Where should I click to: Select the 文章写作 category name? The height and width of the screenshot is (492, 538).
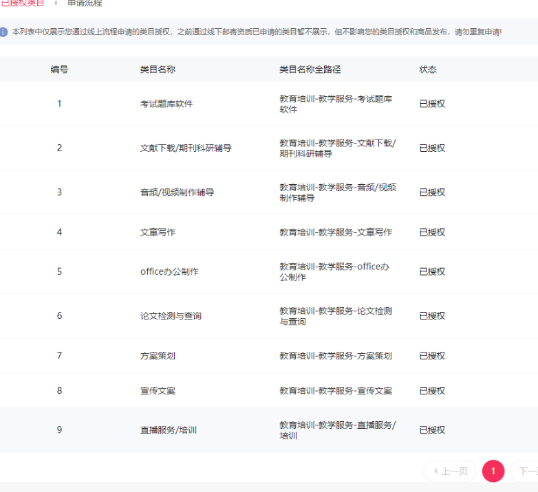pos(158,232)
